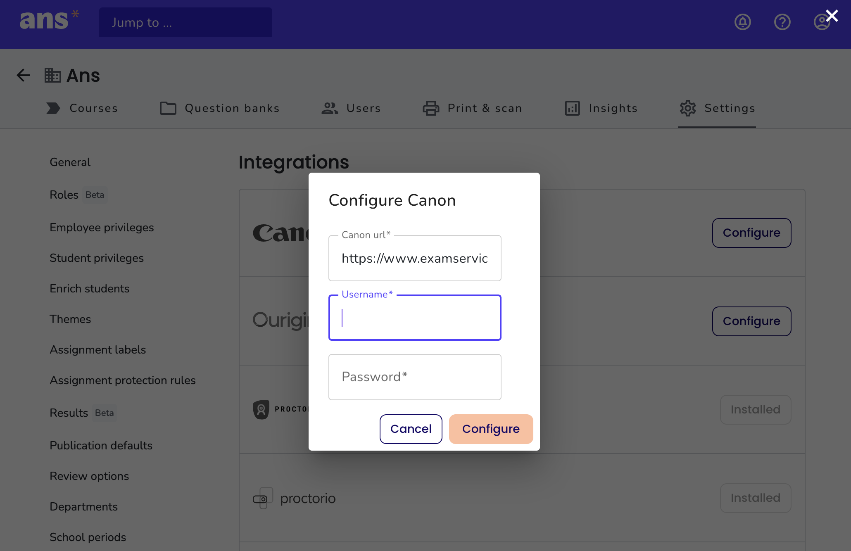Select Roles in settings sidebar

[x=64, y=195]
